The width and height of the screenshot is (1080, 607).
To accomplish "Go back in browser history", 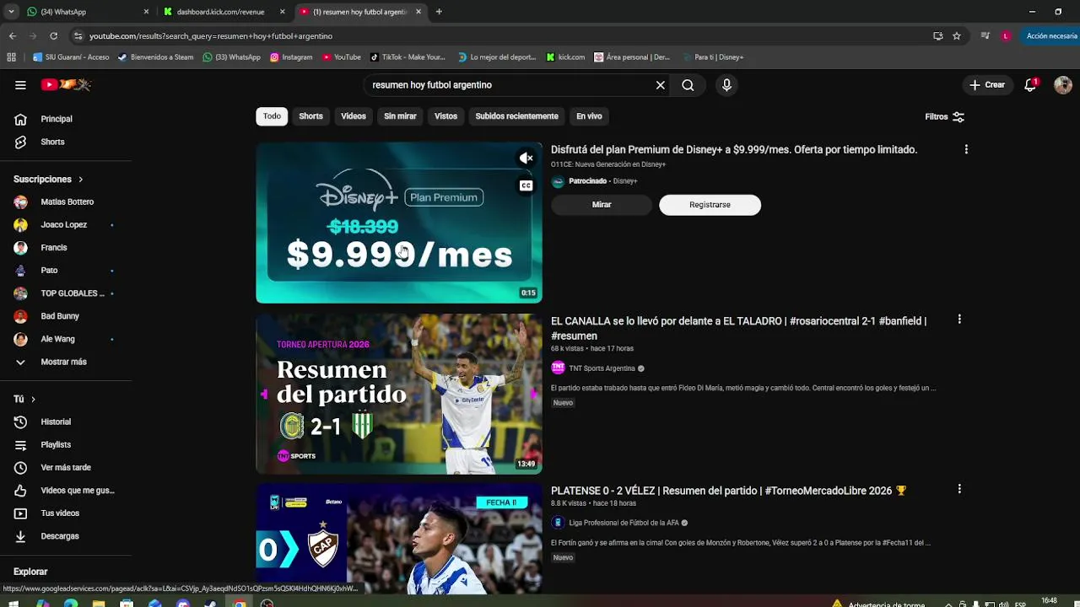I will (x=12, y=36).
